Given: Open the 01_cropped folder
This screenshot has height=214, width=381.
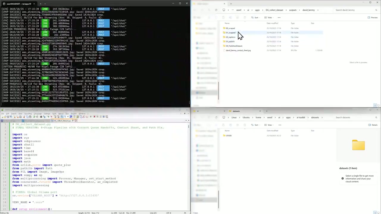Looking at the screenshot, I should (230, 33).
